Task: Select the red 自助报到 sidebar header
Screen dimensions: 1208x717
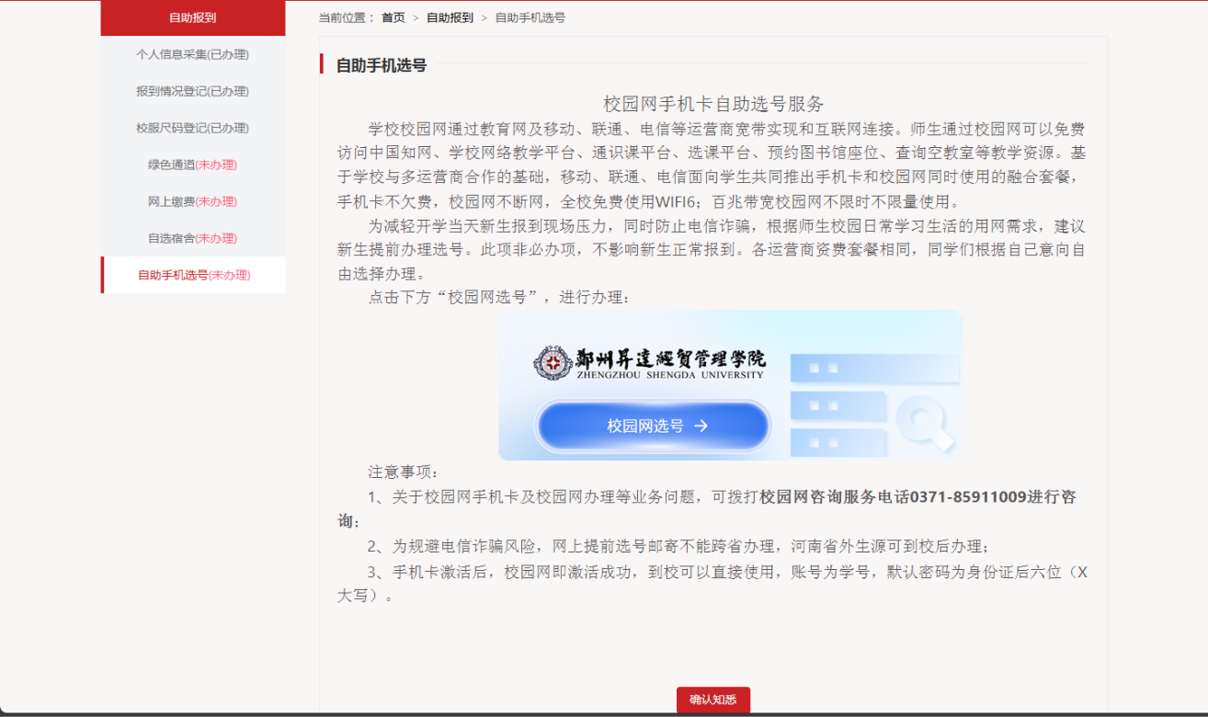Action: click(193, 17)
